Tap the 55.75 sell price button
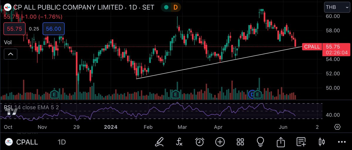The height and width of the screenshot is (150, 352). [14, 29]
